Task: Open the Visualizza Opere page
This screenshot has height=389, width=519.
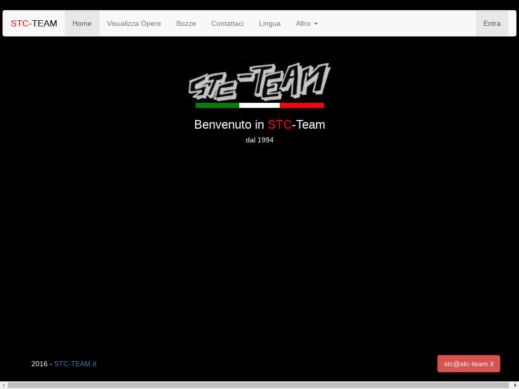Action: tap(134, 23)
